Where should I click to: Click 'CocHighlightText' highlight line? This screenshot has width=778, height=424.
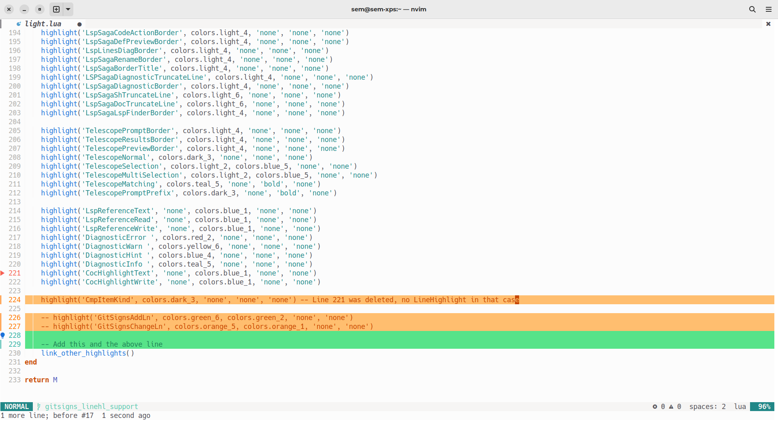179,273
